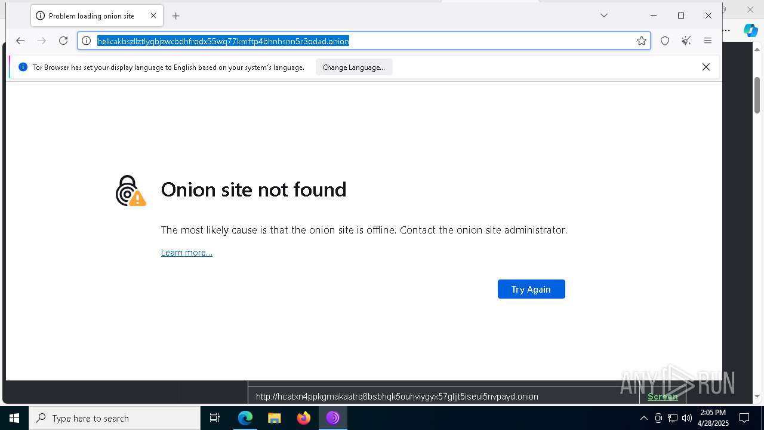Open the clock showing 2:05 PM
Viewport: 764px width, 430px height.
[x=713, y=418]
